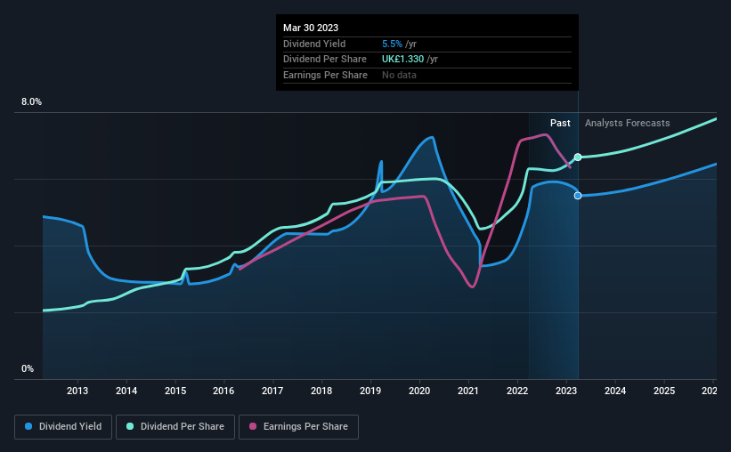The image size is (731, 452).
Task: Click the teal data point marker at 2023
Action: click(578, 157)
